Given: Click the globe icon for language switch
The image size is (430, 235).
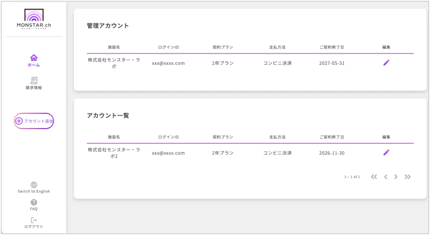Looking at the screenshot, I should 34,185.
